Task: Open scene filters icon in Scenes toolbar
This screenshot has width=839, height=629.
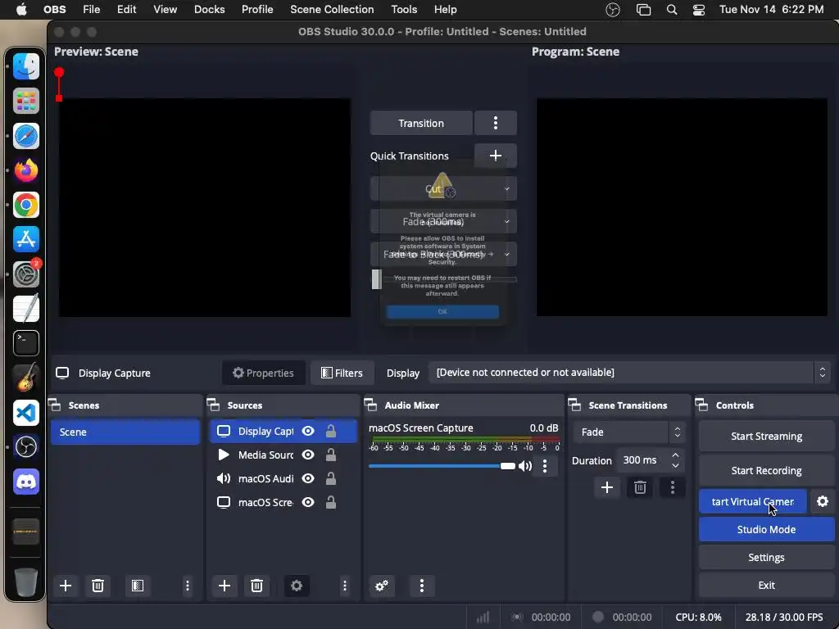Action: [x=138, y=586]
